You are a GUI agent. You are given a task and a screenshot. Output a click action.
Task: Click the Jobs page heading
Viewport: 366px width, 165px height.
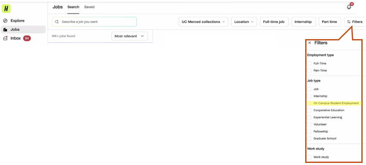pyautogui.click(x=58, y=7)
